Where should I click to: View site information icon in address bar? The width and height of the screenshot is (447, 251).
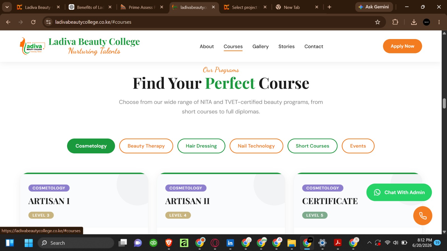coord(48,22)
